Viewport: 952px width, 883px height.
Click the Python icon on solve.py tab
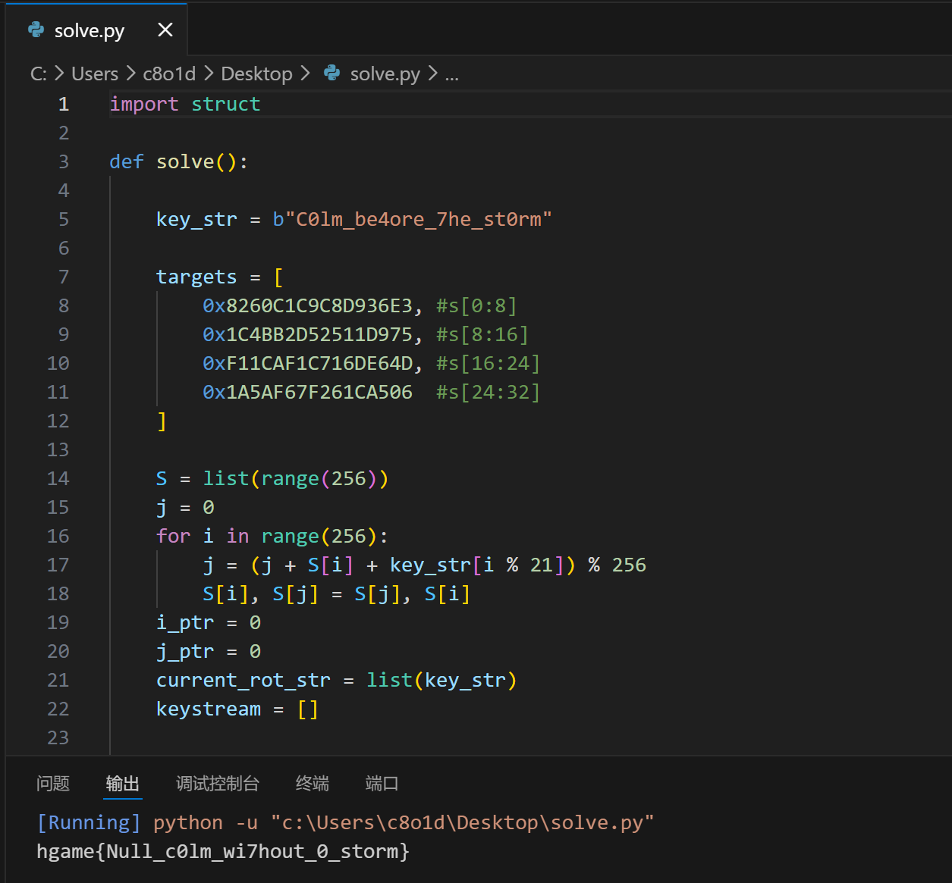36,30
